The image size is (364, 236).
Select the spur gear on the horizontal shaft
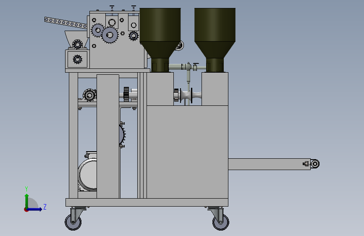coord(126,94)
